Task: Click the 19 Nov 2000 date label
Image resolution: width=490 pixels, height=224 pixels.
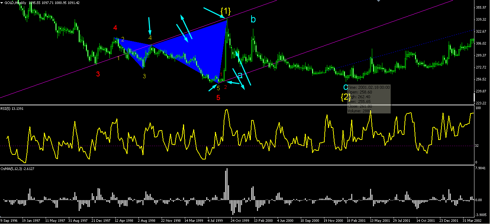Action: click(333, 220)
